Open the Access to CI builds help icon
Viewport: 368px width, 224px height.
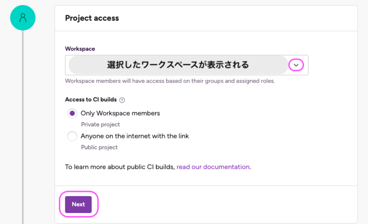122,100
